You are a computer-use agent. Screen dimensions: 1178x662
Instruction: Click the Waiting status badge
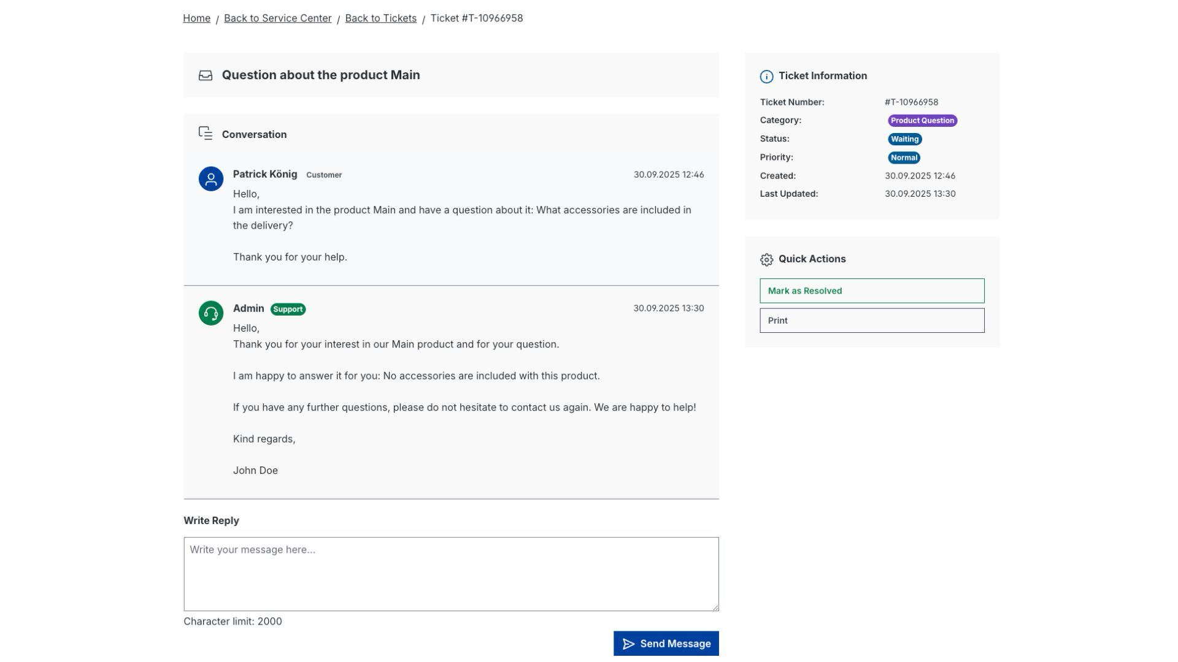904,139
